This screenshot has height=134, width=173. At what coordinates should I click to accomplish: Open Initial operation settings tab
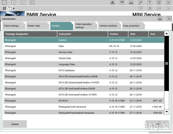pos(86,26)
